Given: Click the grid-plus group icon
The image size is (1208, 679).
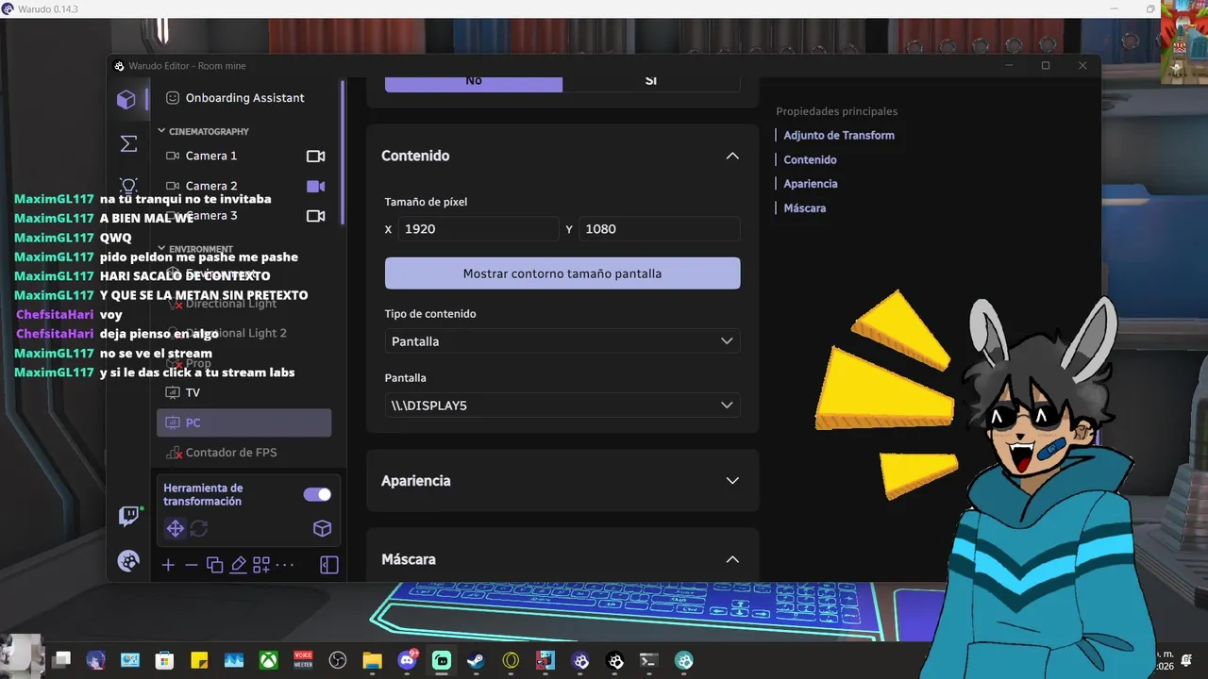Looking at the screenshot, I should [261, 565].
